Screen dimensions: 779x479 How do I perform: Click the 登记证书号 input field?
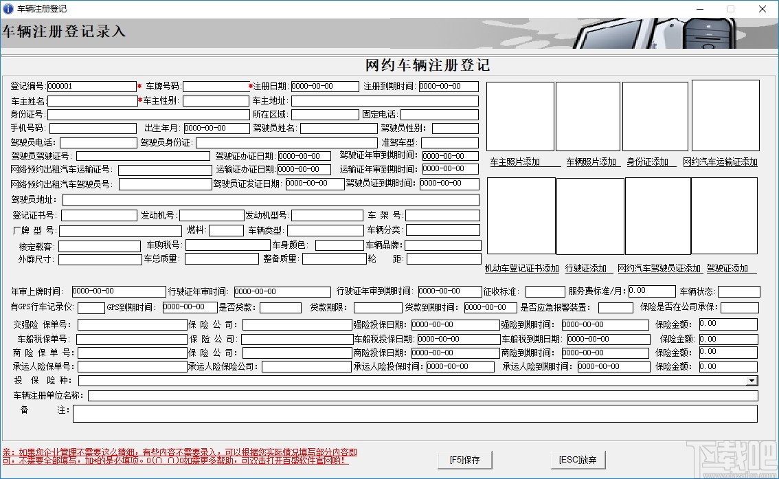pyautogui.click(x=99, y=216)
